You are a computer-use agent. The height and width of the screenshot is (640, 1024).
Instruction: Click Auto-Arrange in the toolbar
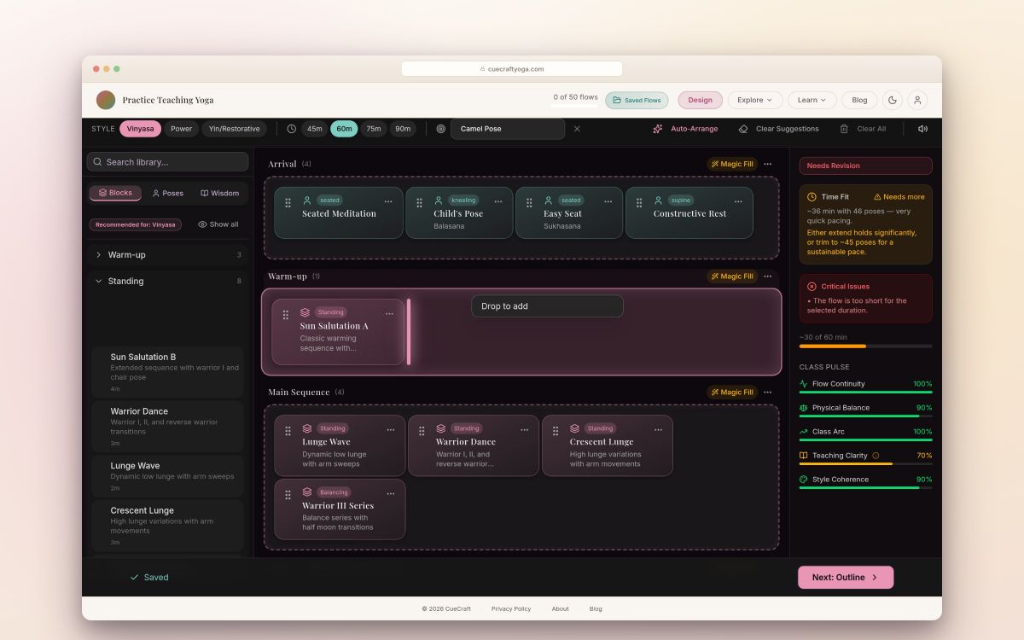[x=685, y=129]
